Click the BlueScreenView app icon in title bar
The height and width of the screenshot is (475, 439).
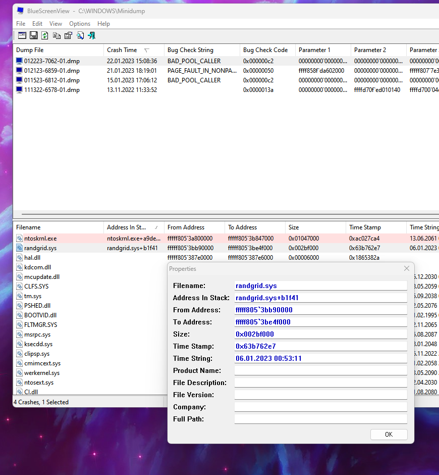click(20, 11)
